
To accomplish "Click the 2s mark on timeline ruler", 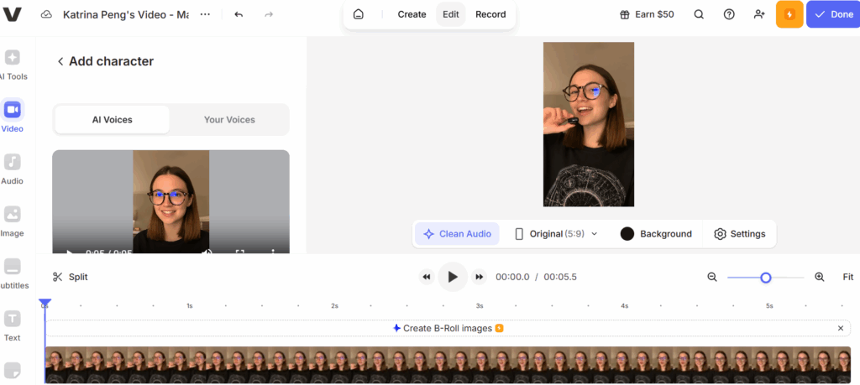I will (334, 305).
